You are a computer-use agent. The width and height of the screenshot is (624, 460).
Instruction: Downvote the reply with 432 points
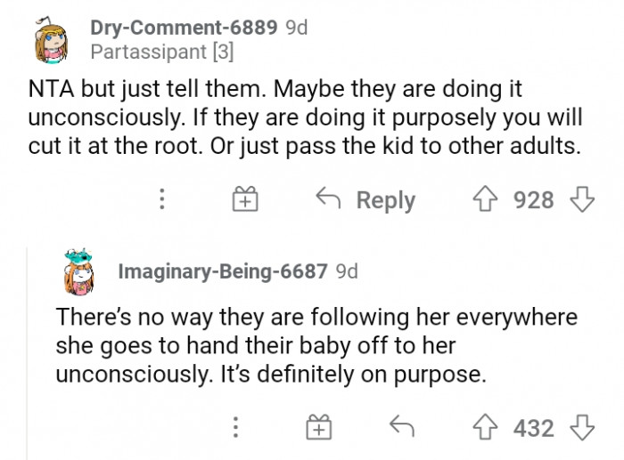tap(581, 428)
